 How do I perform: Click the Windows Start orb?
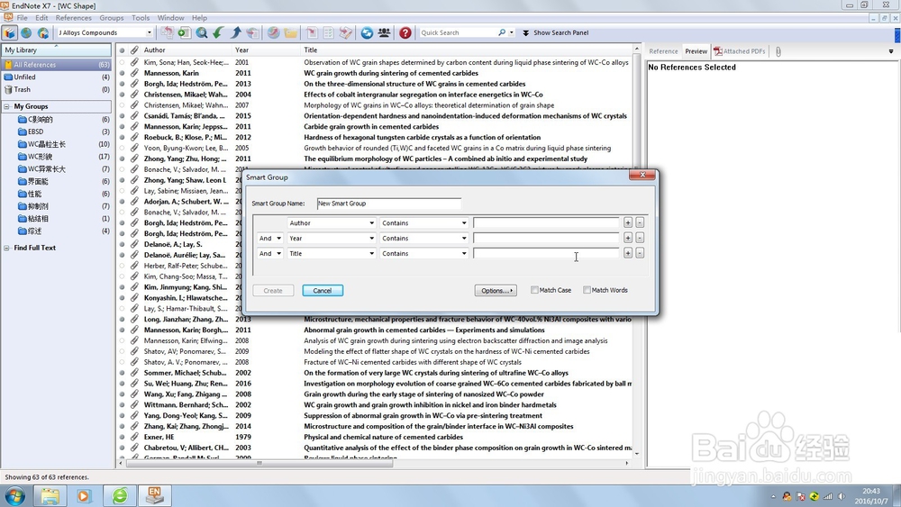(15, 495)
